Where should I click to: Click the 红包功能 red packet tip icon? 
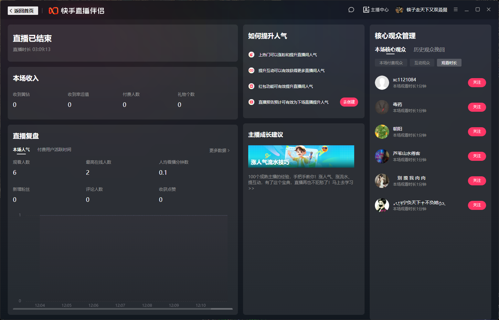[x=251, y=86]
